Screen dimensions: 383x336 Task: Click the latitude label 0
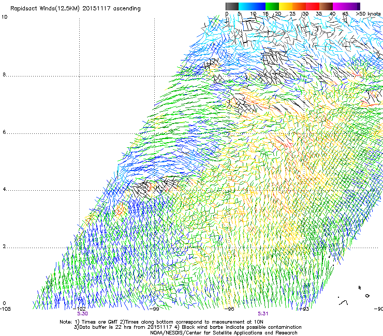click(x=4, y=303)
